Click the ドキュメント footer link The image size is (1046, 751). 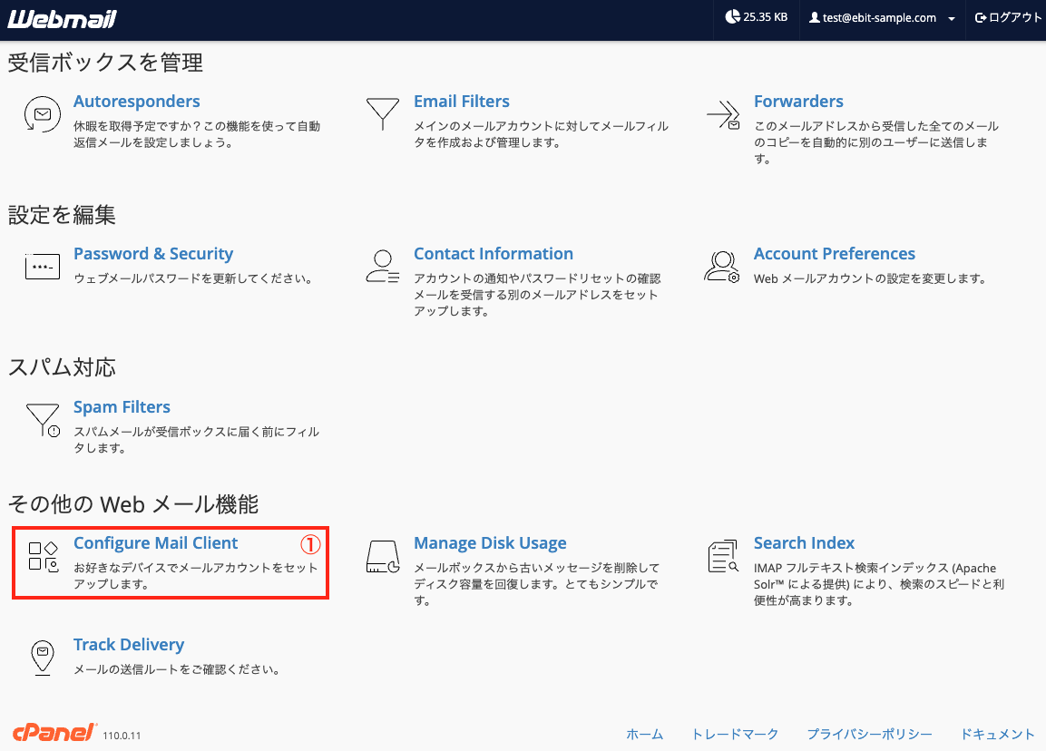click(x=997, y=735)
